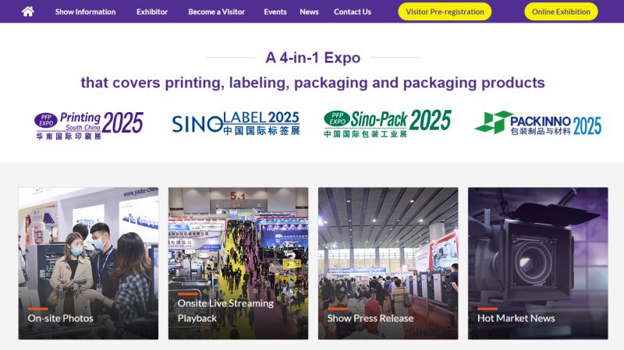Open the Become a Visitor menu

pyautogui.click(x=217, y=12)
